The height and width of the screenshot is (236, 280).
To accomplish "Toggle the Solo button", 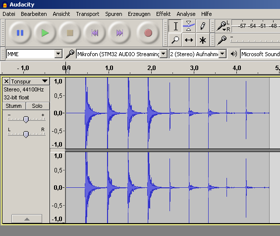I will coord(38,106).
